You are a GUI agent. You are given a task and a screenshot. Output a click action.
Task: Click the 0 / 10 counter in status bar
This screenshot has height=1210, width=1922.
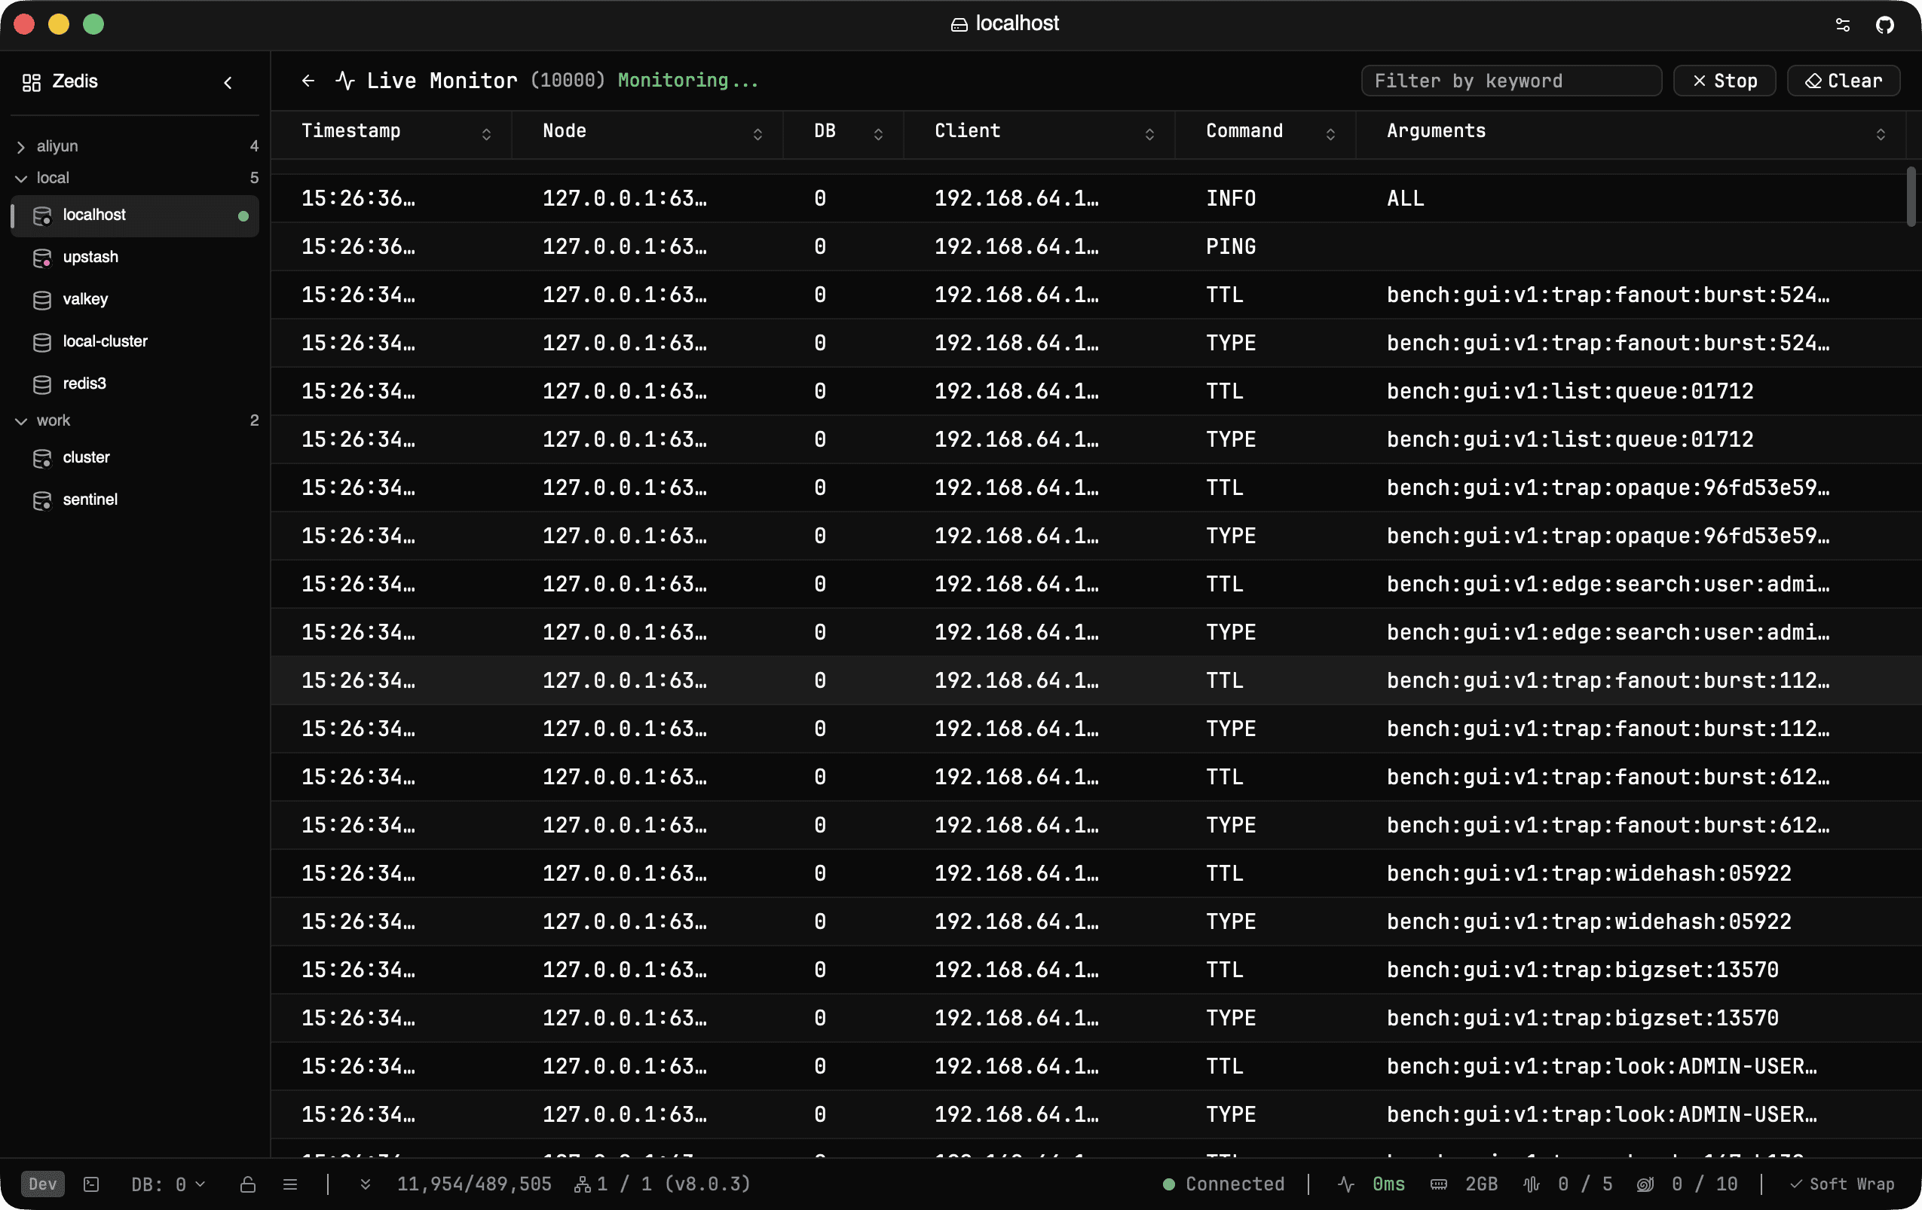(1705, 1184)
